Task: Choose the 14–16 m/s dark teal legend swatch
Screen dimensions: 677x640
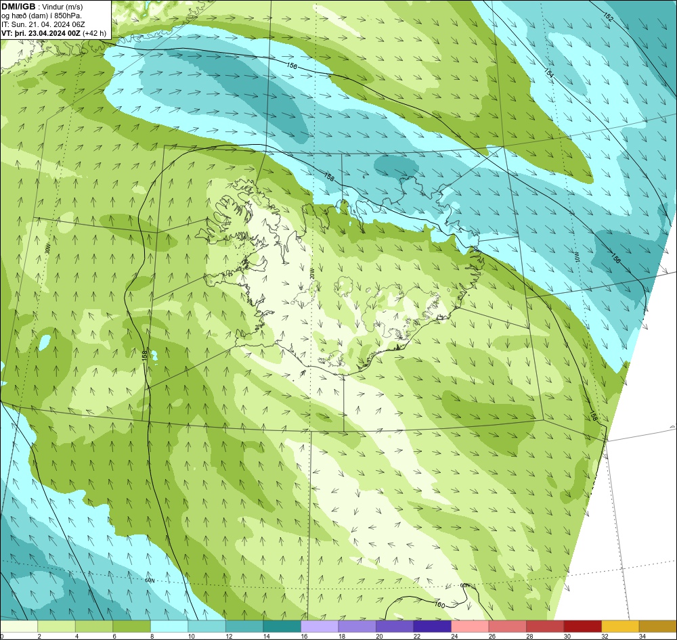Action: tap(282, 626)
